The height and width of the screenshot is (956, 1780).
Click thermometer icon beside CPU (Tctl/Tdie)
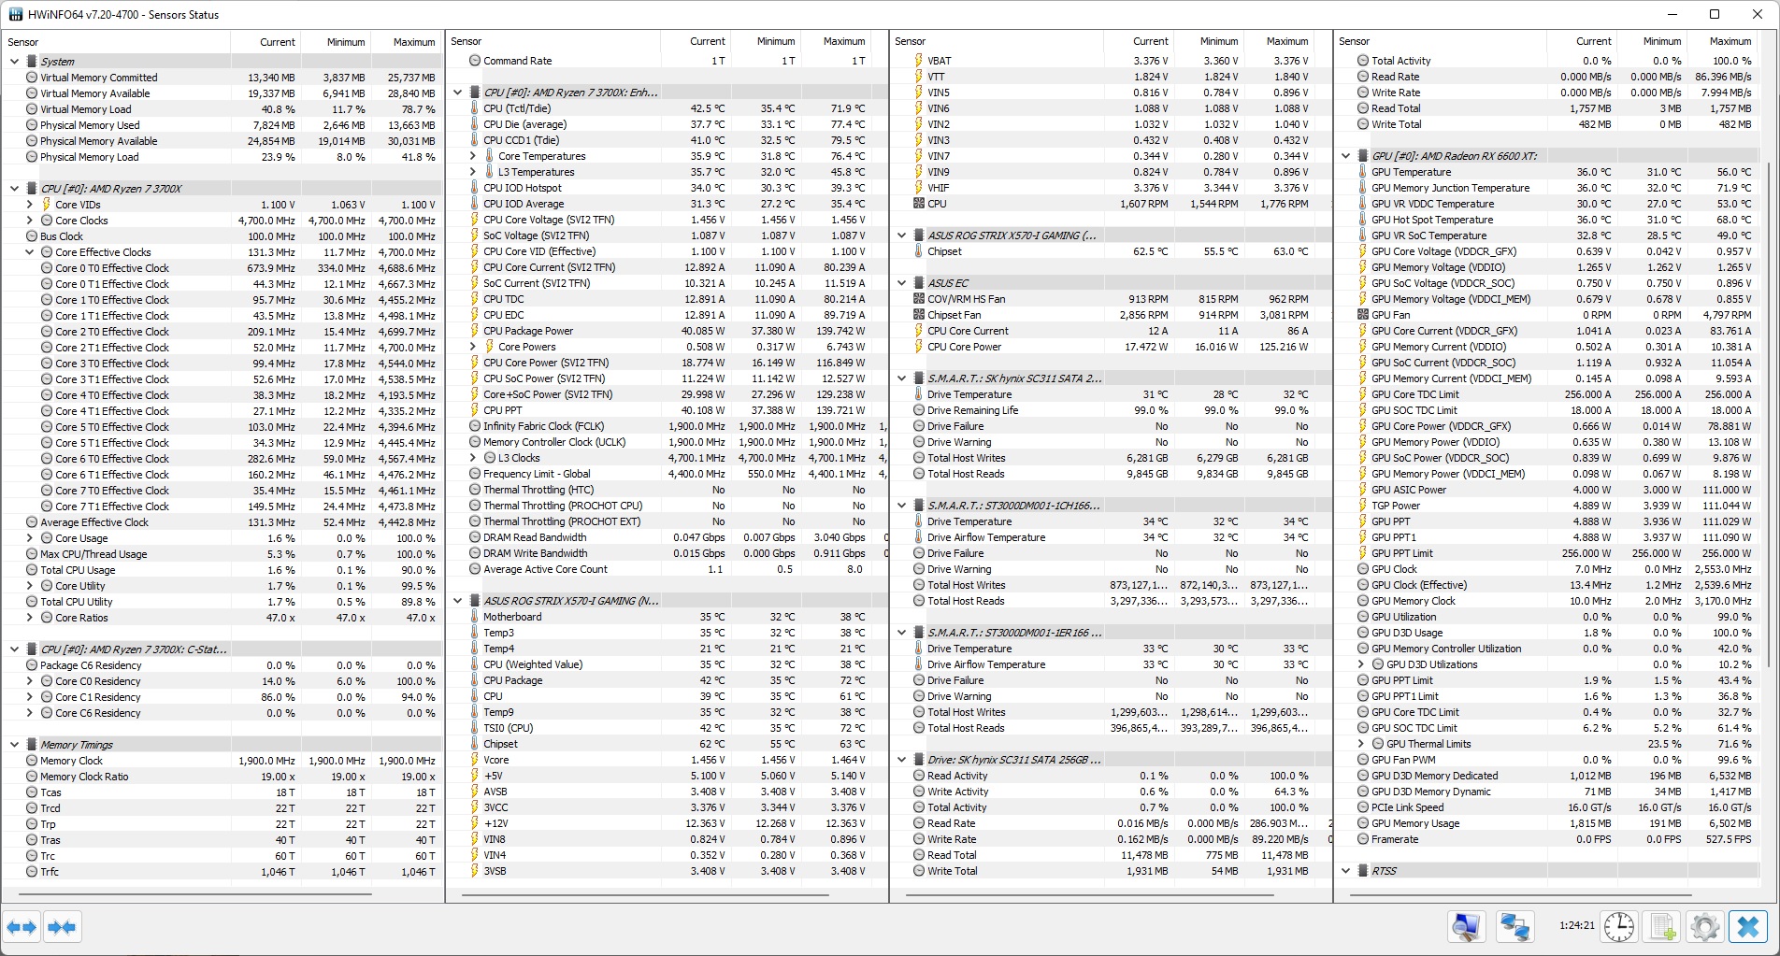[475, 108]
